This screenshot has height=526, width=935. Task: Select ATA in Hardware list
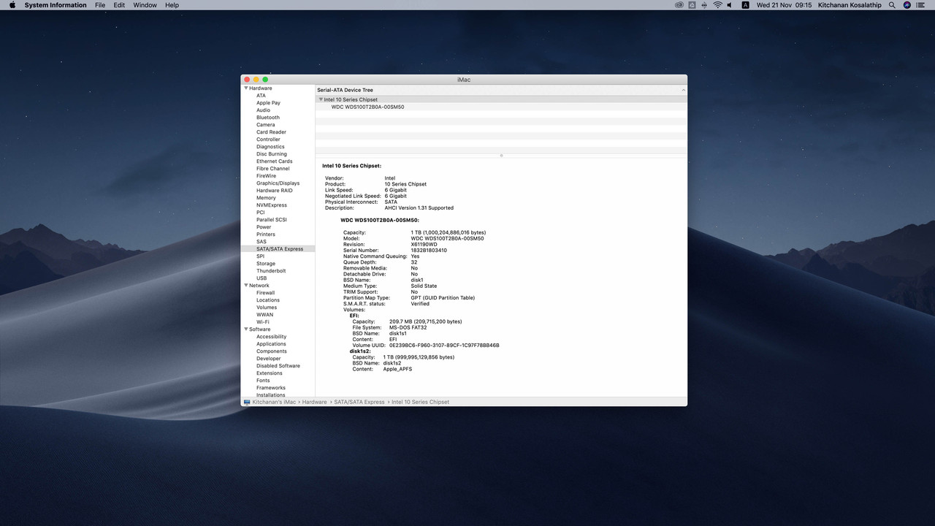point(261,96)
